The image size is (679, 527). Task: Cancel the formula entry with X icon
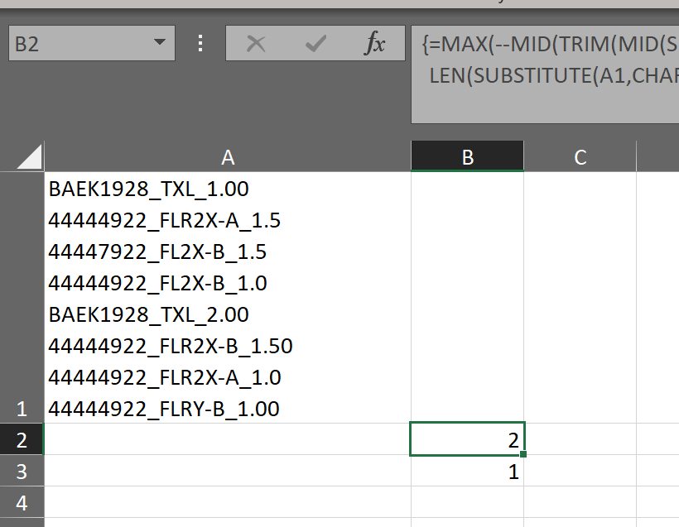pos(256,44)
